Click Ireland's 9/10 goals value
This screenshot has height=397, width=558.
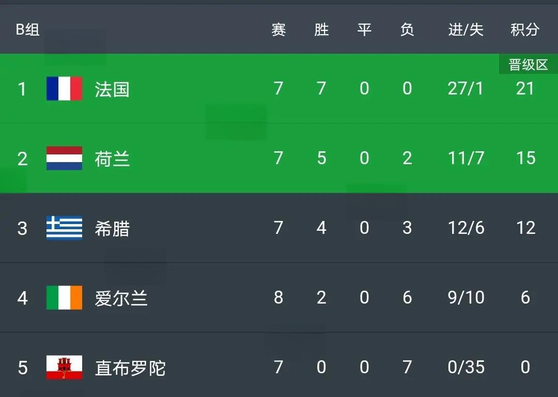466,297
